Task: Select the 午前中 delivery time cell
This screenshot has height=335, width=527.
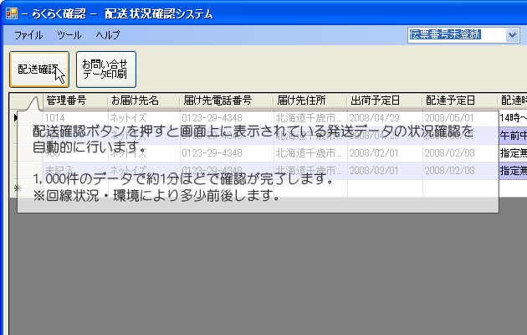Action: (512, 135)
